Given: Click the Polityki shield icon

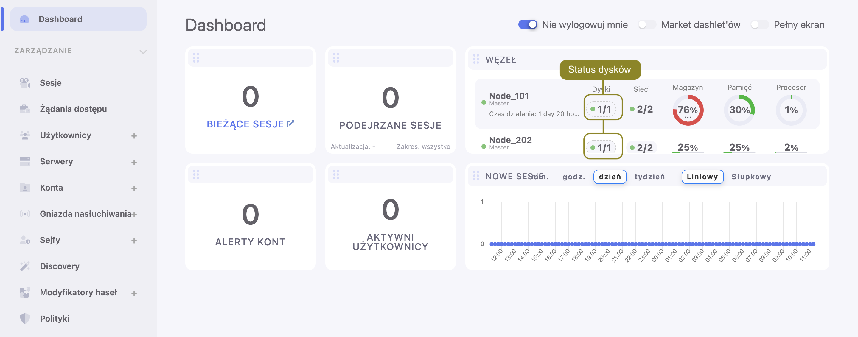Looking at the screenshot, I should coord(25,318).
